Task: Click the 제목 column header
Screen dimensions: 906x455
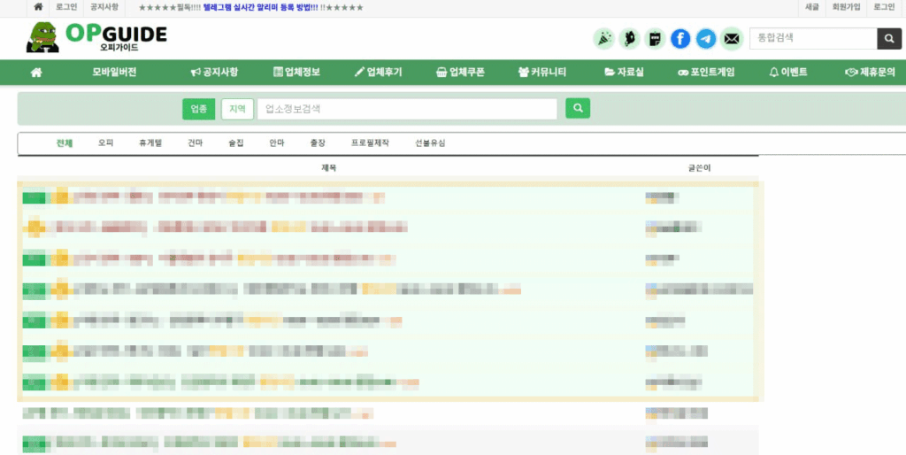Action: [329, 167]
